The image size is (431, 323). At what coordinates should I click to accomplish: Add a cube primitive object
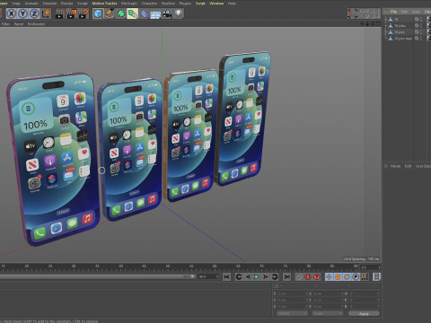click(x=98, y=13)
